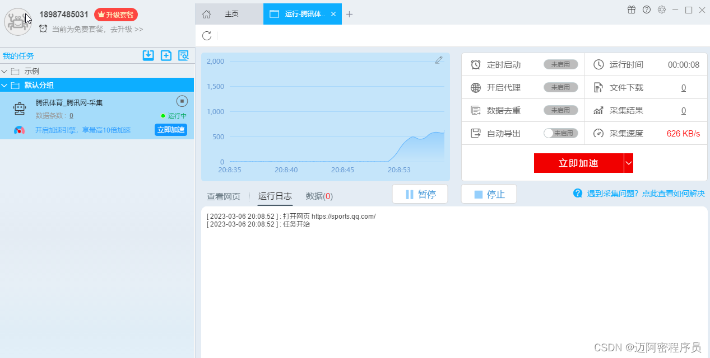
Task: Stop task via circular stop icon
Action: tap(182, 101)
